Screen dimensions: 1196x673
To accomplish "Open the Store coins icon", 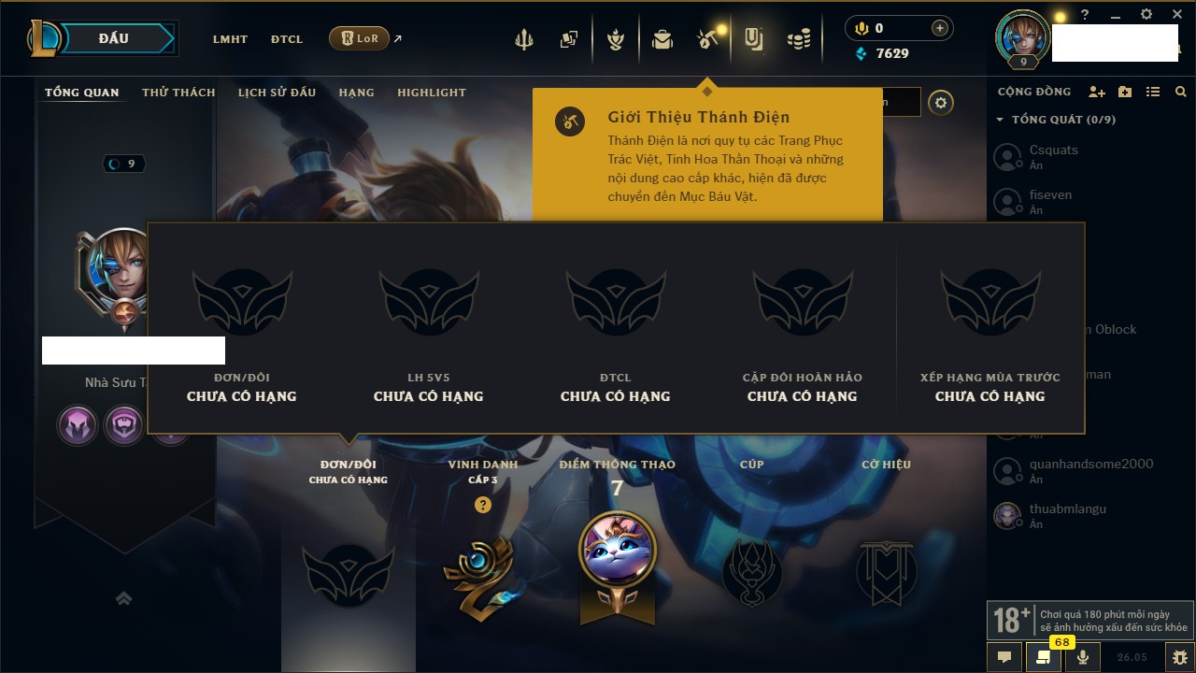I will [799, 39].
